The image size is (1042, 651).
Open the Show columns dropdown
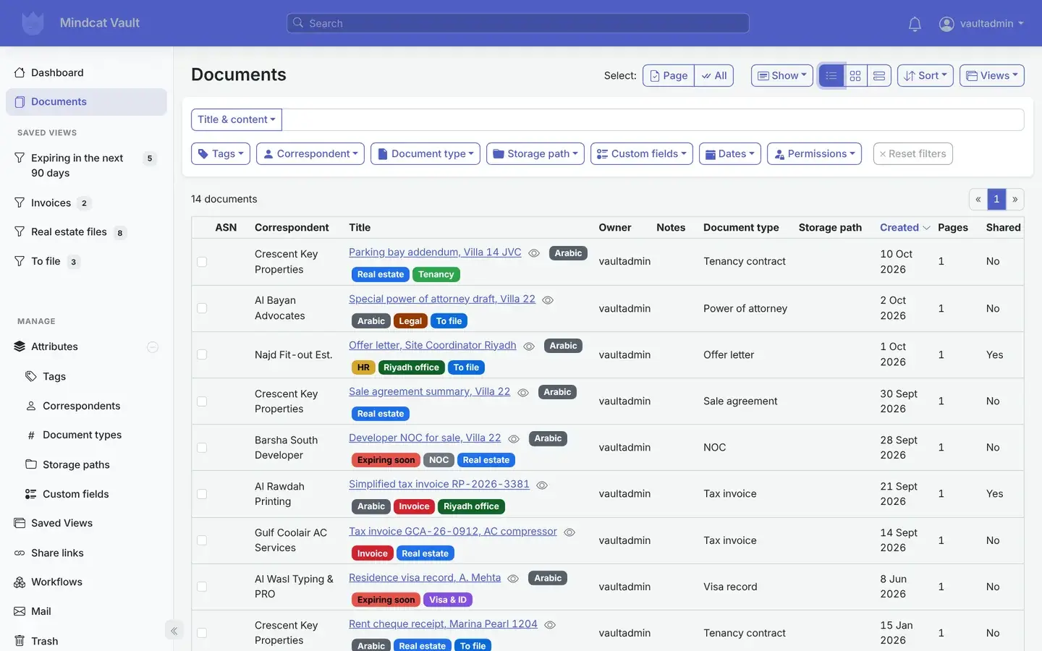click(782, 75)
